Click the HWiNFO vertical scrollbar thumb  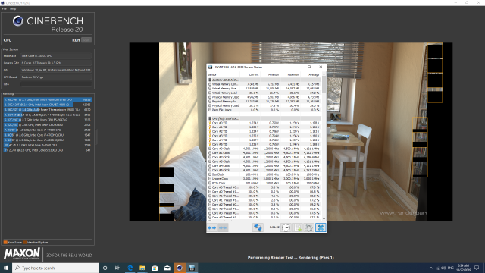point(324,84)
